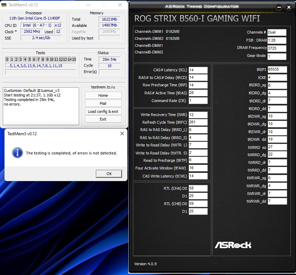Click the RAS# to CAS# Delay (tRCD) field
The width and height of the screenshot is (296, 275).
[x=198, y=78]
